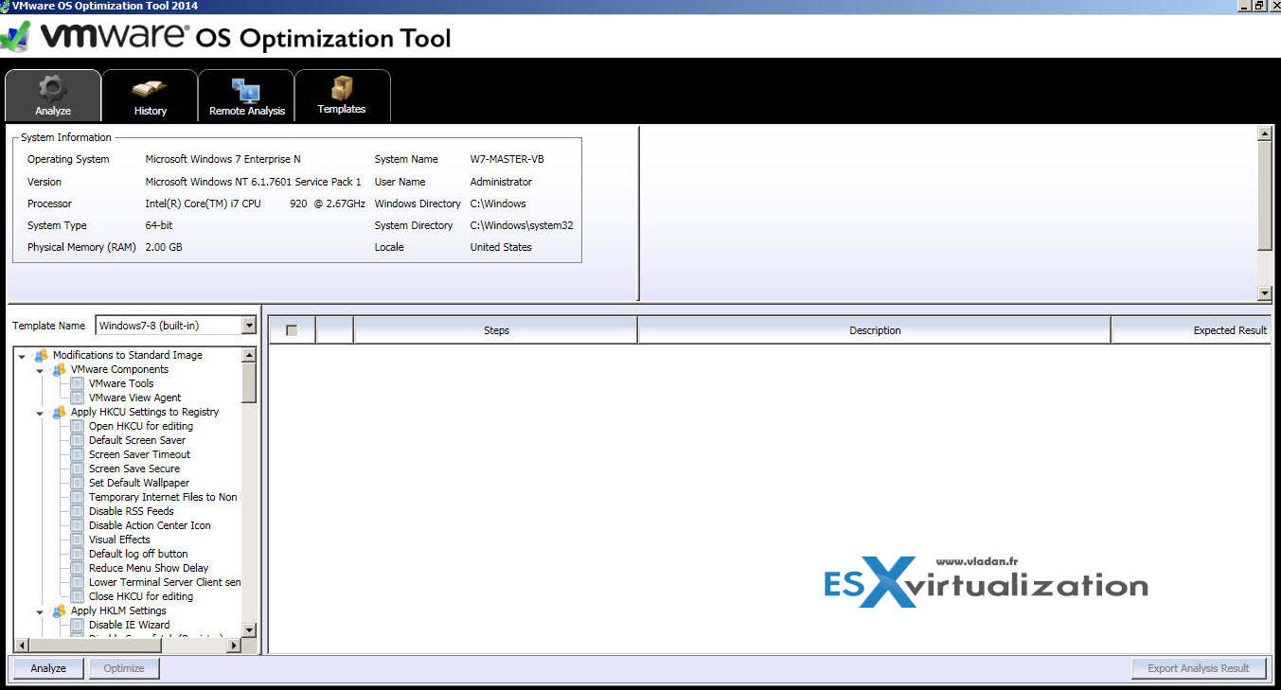Click the upper-right pane scroll-down arrow

[x=1265, y=293]
